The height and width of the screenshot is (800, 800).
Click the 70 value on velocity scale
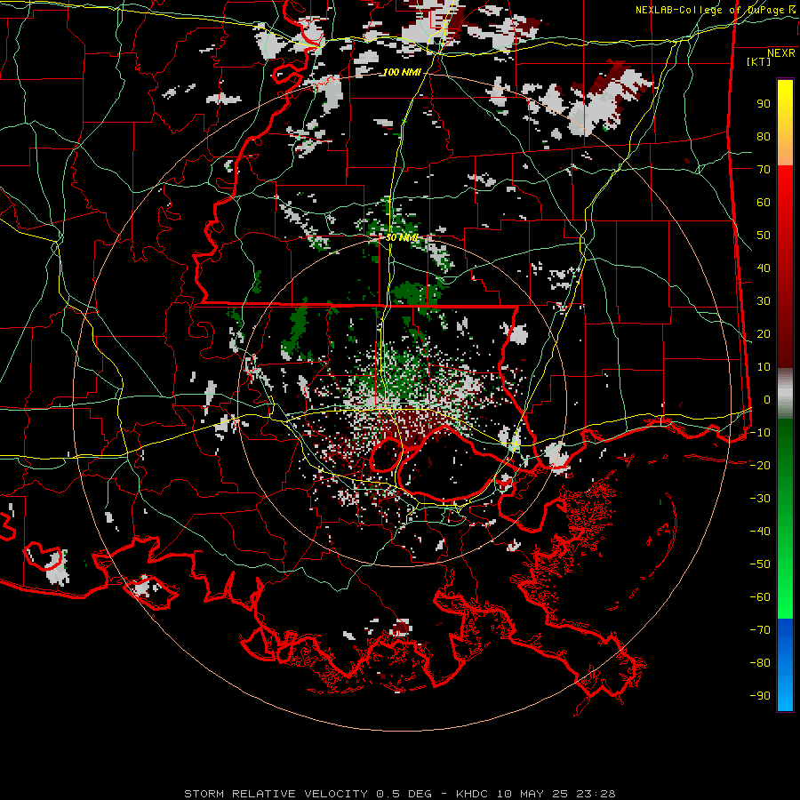(x=764, y=170)
